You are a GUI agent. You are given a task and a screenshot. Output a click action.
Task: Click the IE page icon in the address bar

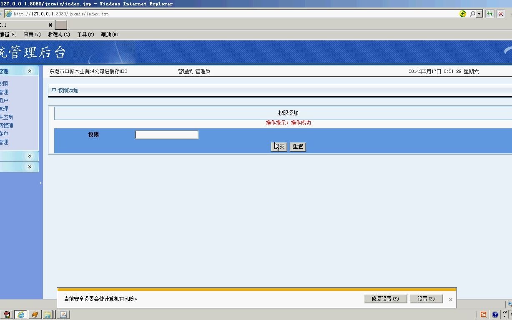pos(8,13)
